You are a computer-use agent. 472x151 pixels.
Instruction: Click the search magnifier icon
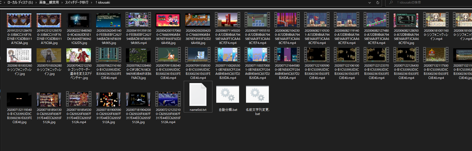pyautogui.click(x=391, y=2)
